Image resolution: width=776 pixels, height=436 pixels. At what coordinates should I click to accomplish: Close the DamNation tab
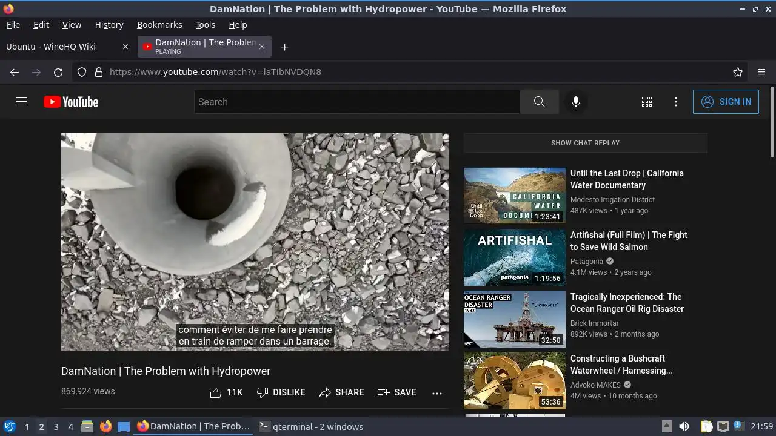click(262, 47)
